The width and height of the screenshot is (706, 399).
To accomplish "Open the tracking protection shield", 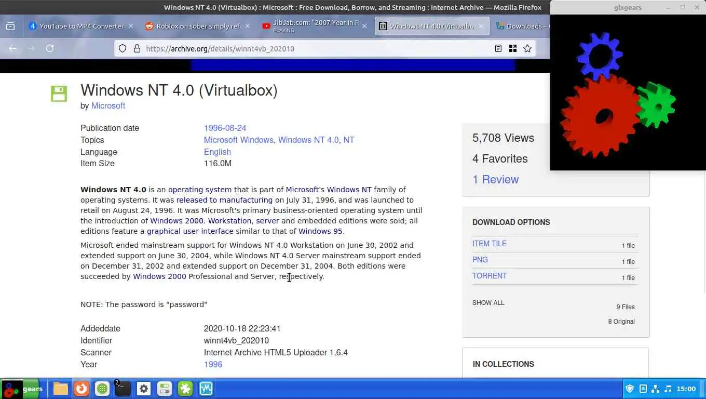I will [123, 48].
